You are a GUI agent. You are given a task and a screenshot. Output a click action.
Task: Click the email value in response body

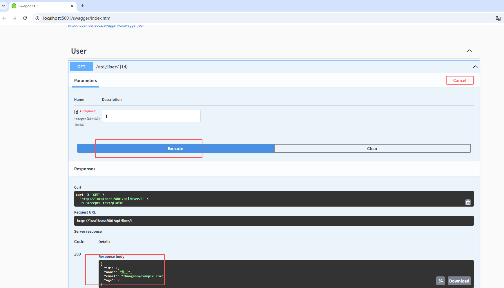click(x=142, y=276)
